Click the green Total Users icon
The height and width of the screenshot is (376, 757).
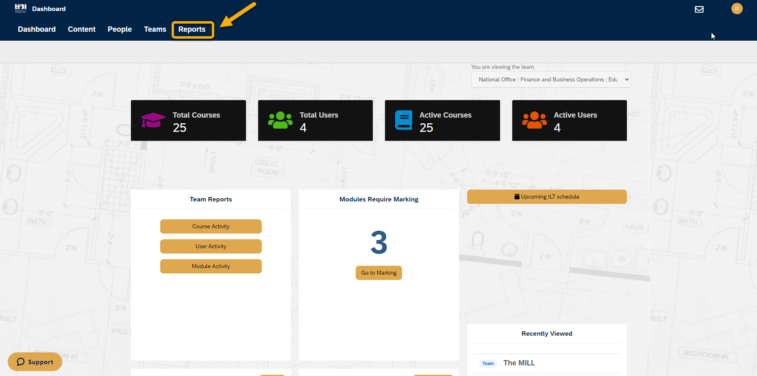point(280,120)
